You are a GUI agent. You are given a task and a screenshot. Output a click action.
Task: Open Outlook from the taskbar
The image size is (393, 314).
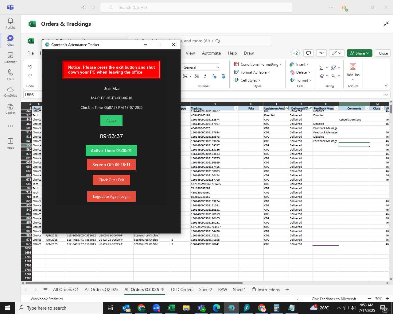126,308
